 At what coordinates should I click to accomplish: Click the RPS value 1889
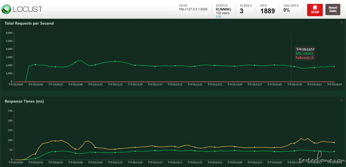tap(268, 11)
